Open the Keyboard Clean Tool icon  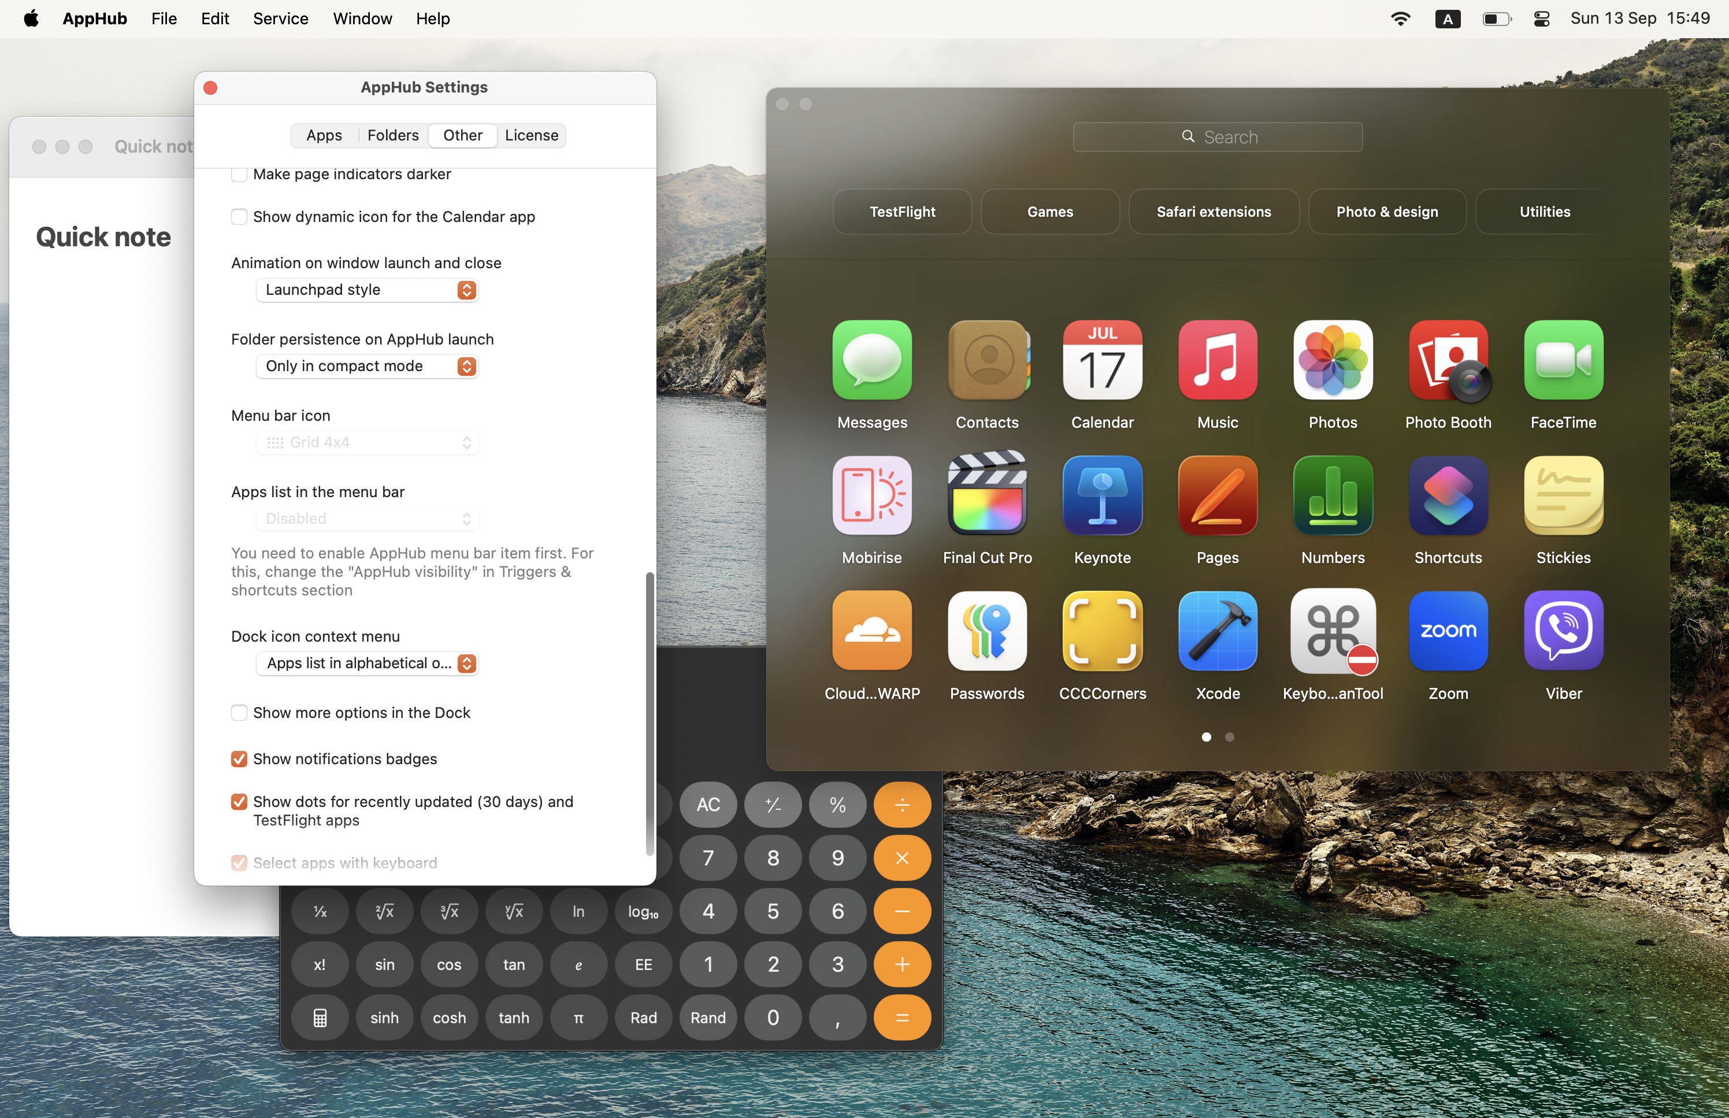pos(1333,631)
